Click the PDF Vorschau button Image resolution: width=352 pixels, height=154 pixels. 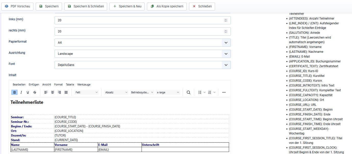pyautogui.click(x=17, y=6)
